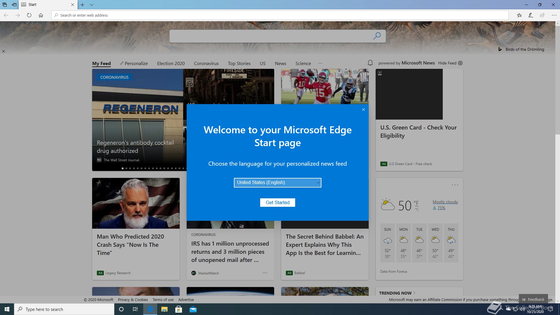The image size is (560, 315).
Task: Open tabs you've set aside icon
Action: pyautogui.click(x=5, y=5)
